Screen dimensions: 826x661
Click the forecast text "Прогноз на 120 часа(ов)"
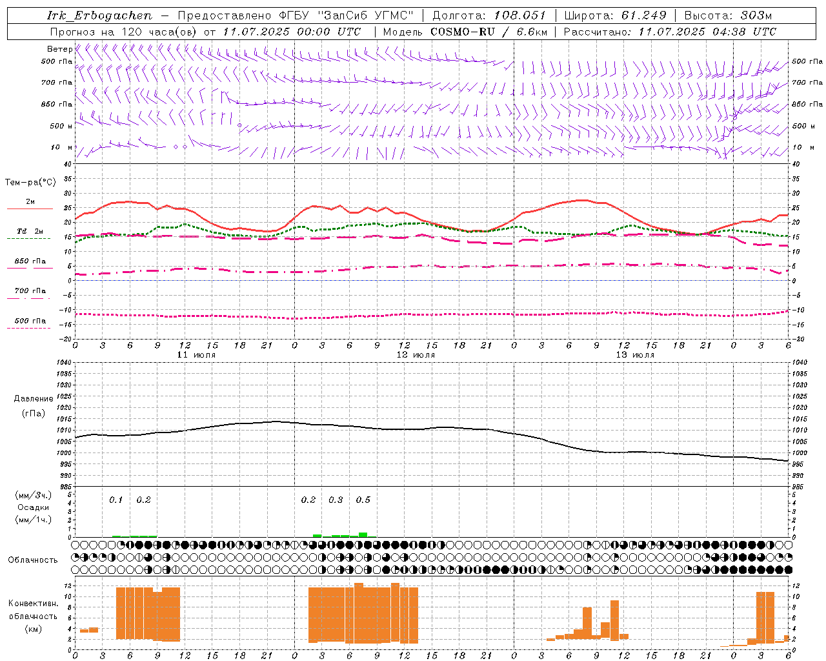[124, 32]
